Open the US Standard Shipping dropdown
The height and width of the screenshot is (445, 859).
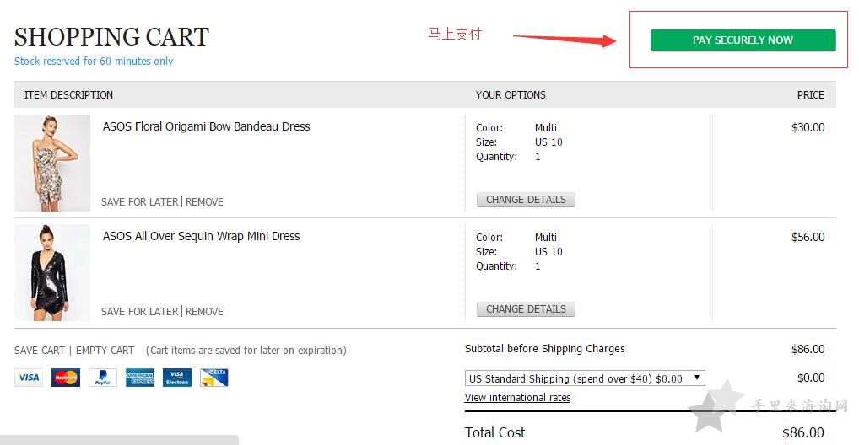click(x=585, y=378)
